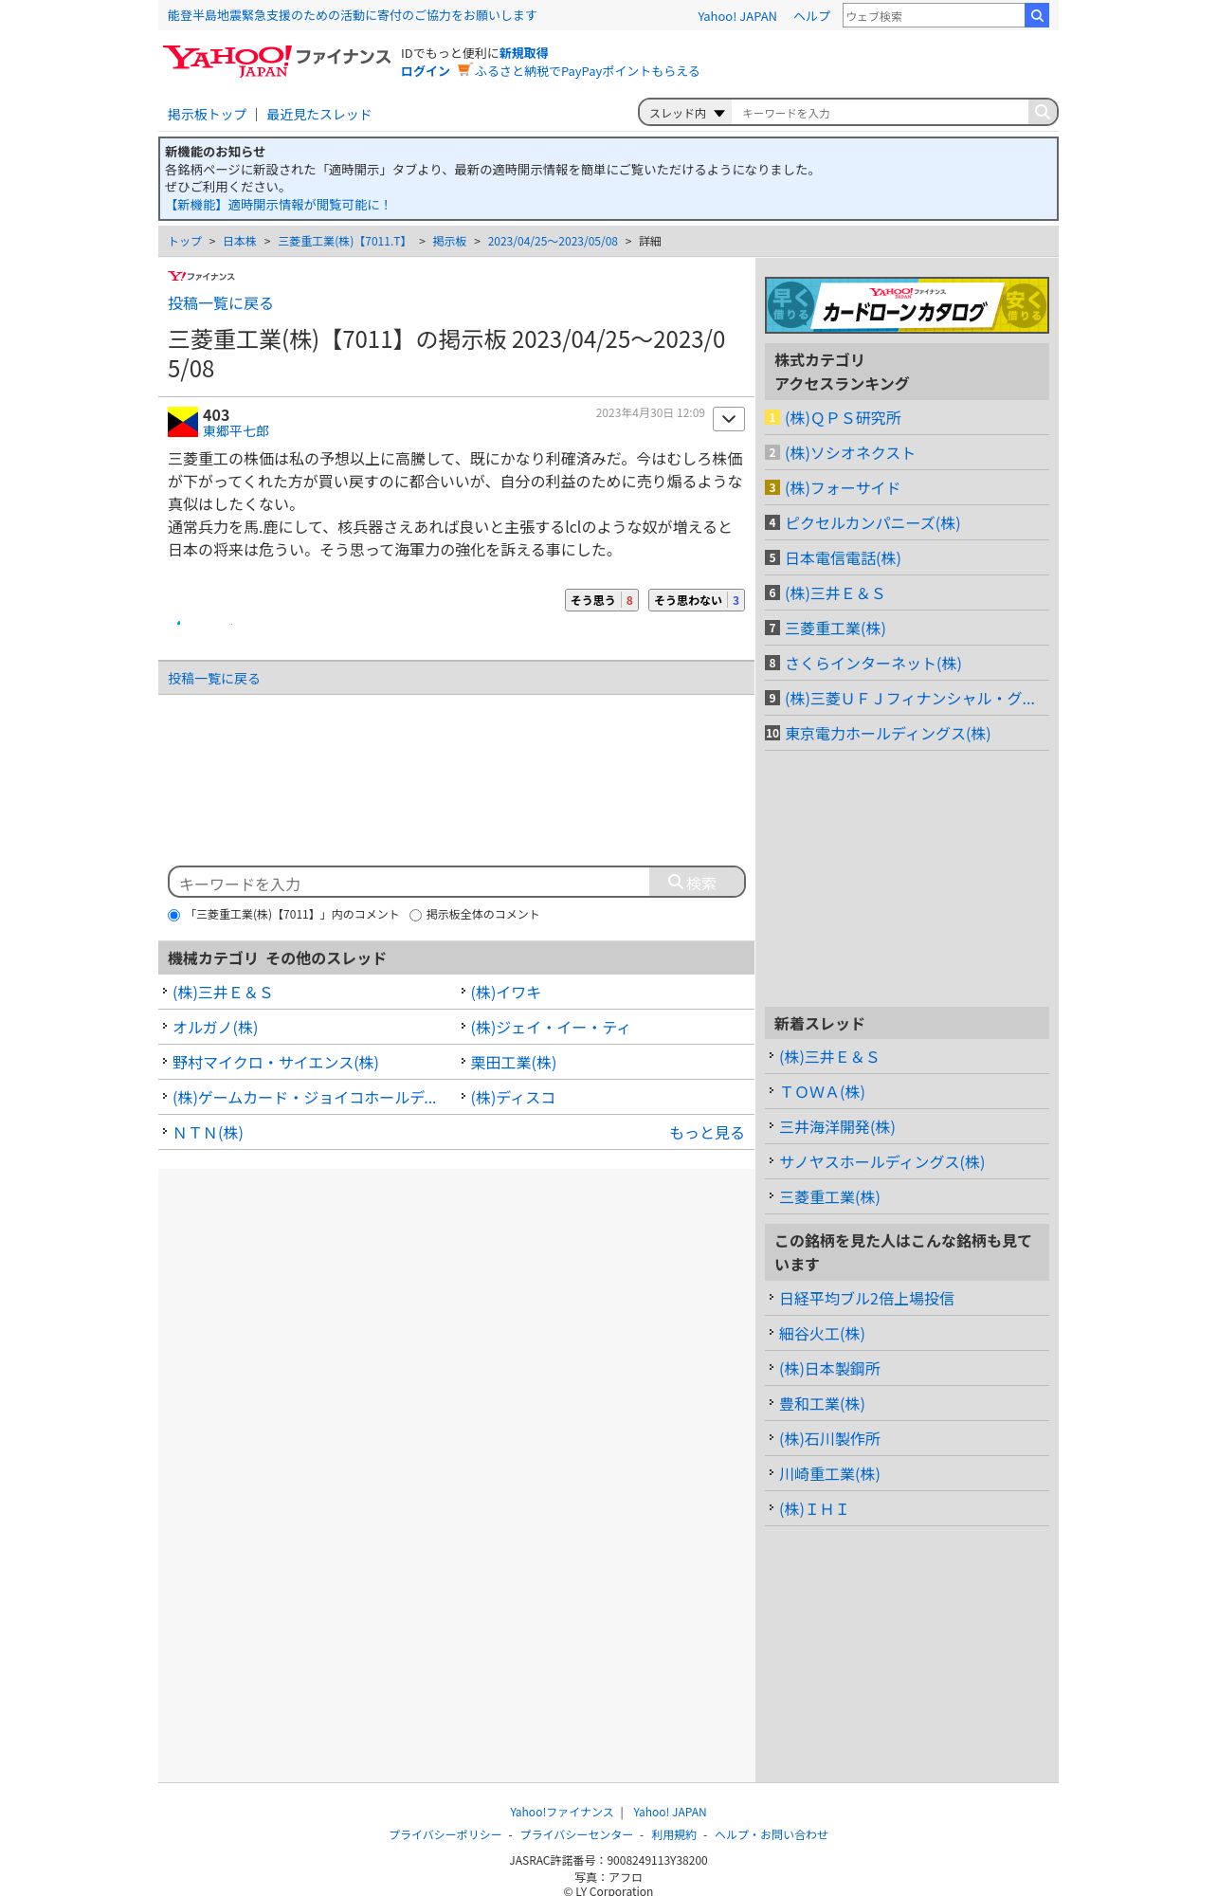Open ranking 10 東京電力ホールディングス(株)

click(x=887, y=734)
